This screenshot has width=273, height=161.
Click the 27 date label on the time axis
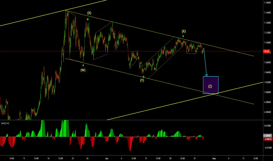(x=195, y=159)
